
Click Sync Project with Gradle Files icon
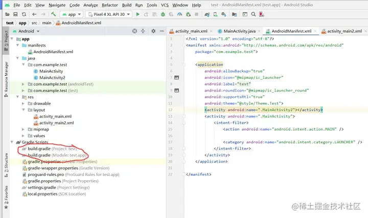pyautogui.click(x=207, y=14)
